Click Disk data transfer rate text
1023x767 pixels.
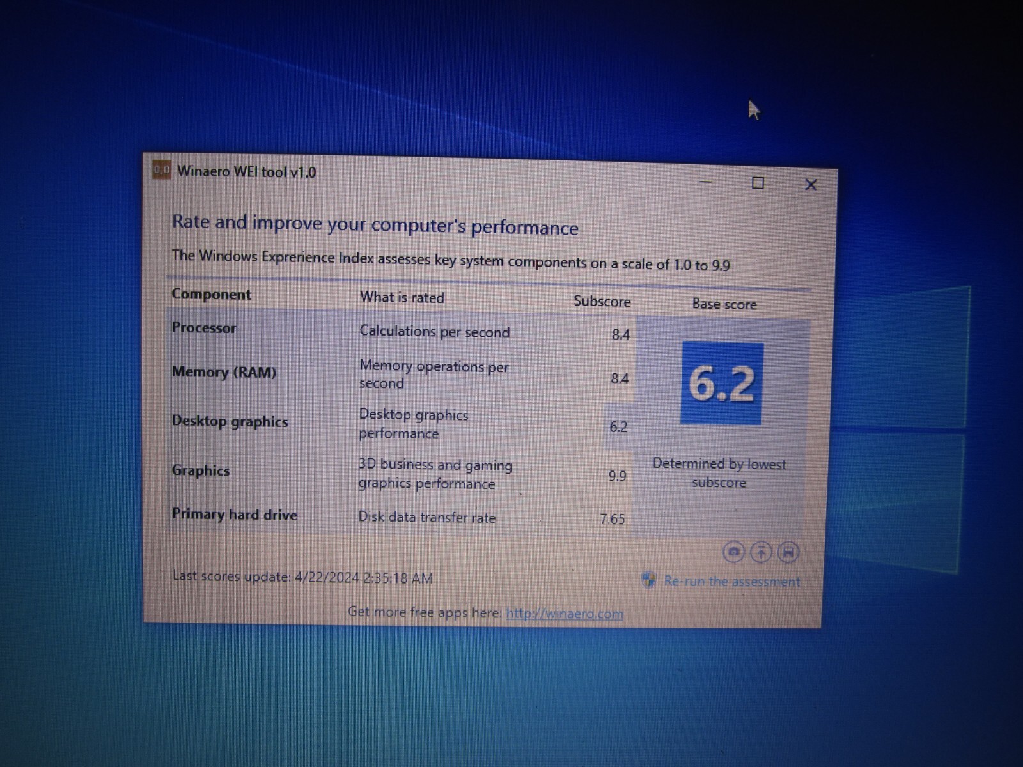[x=426, y=517]
